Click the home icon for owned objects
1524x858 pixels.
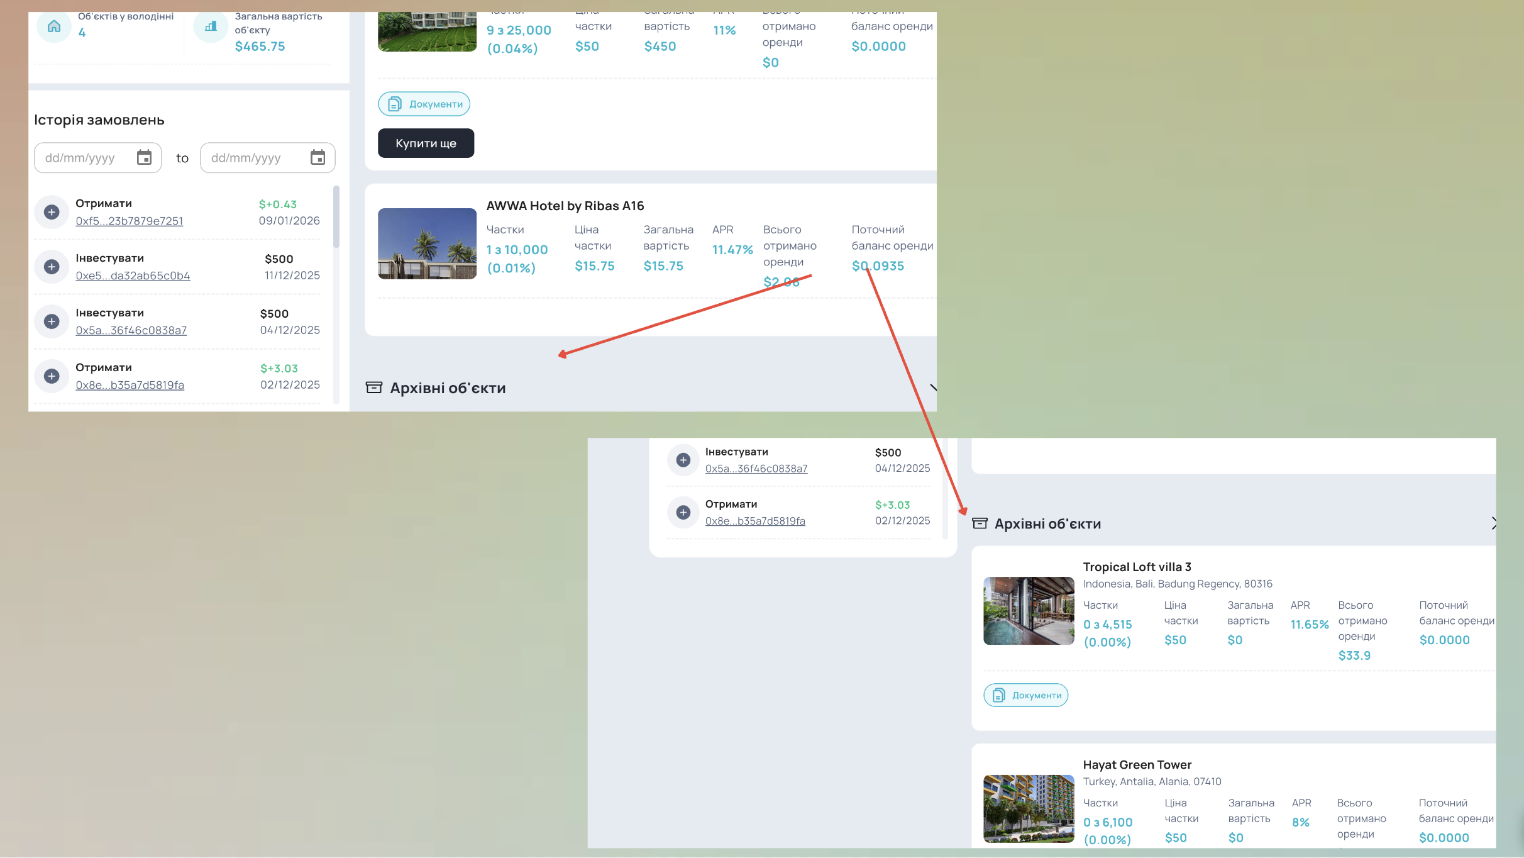point(54,26)
